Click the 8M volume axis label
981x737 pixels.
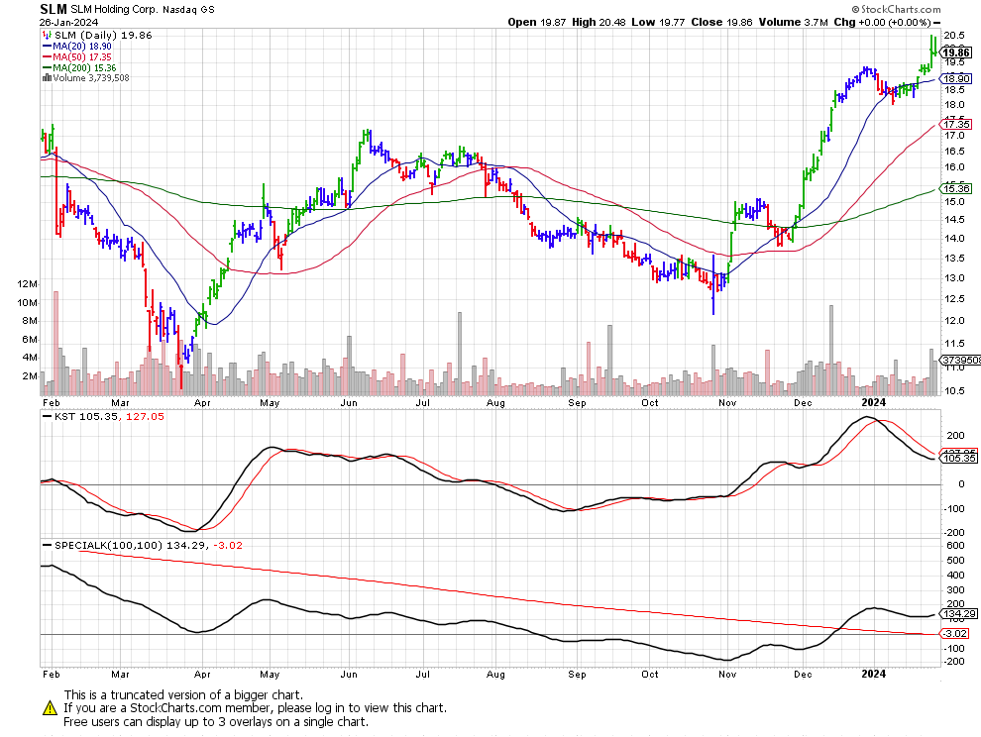[x=30, y=321]
